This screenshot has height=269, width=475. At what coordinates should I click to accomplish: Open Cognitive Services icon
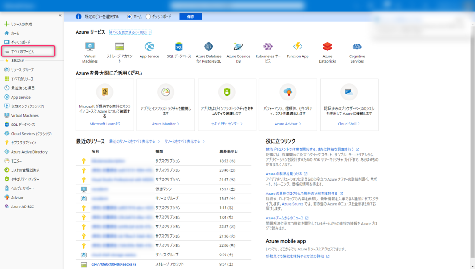click(x=357, y=47)
